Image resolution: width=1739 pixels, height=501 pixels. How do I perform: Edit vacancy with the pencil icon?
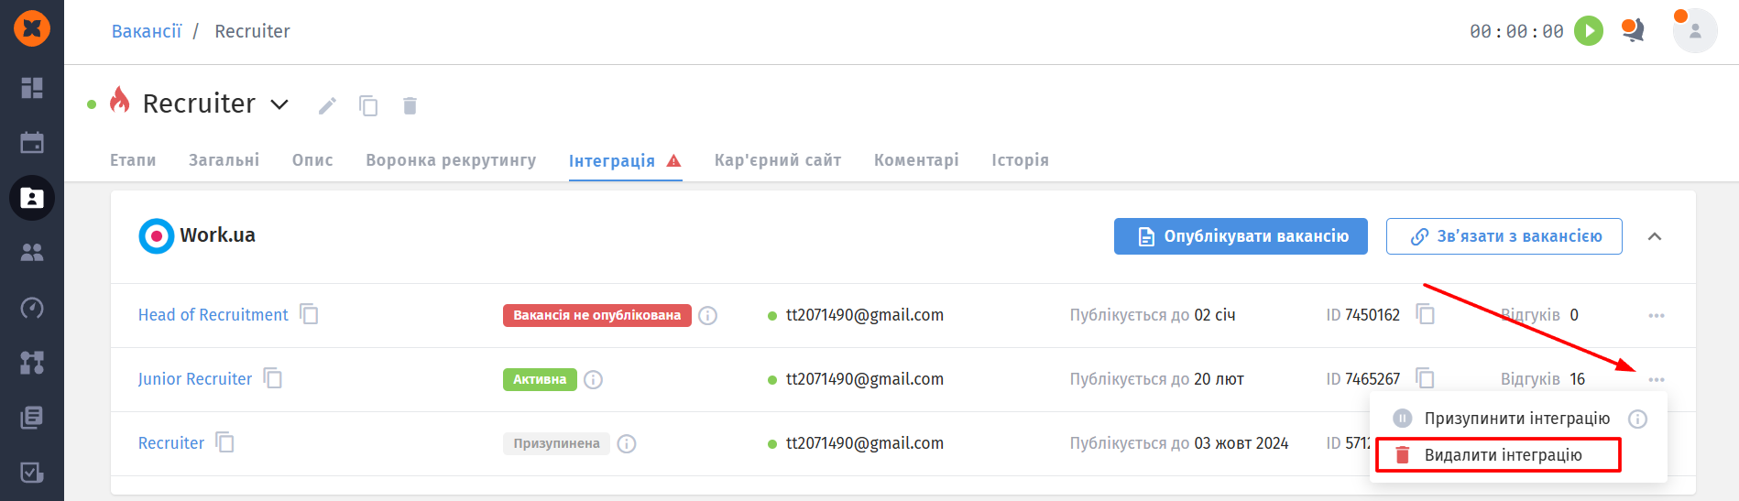click(x=327, y=106)
